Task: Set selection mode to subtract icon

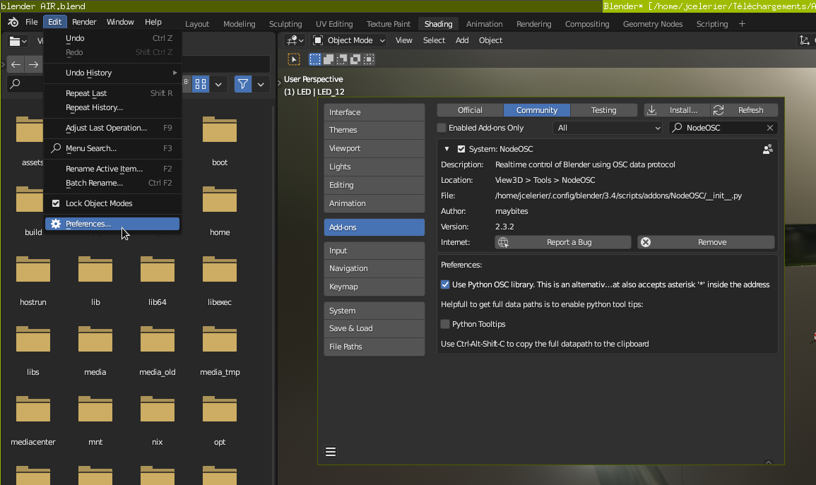Action: (x=342, y=59)
